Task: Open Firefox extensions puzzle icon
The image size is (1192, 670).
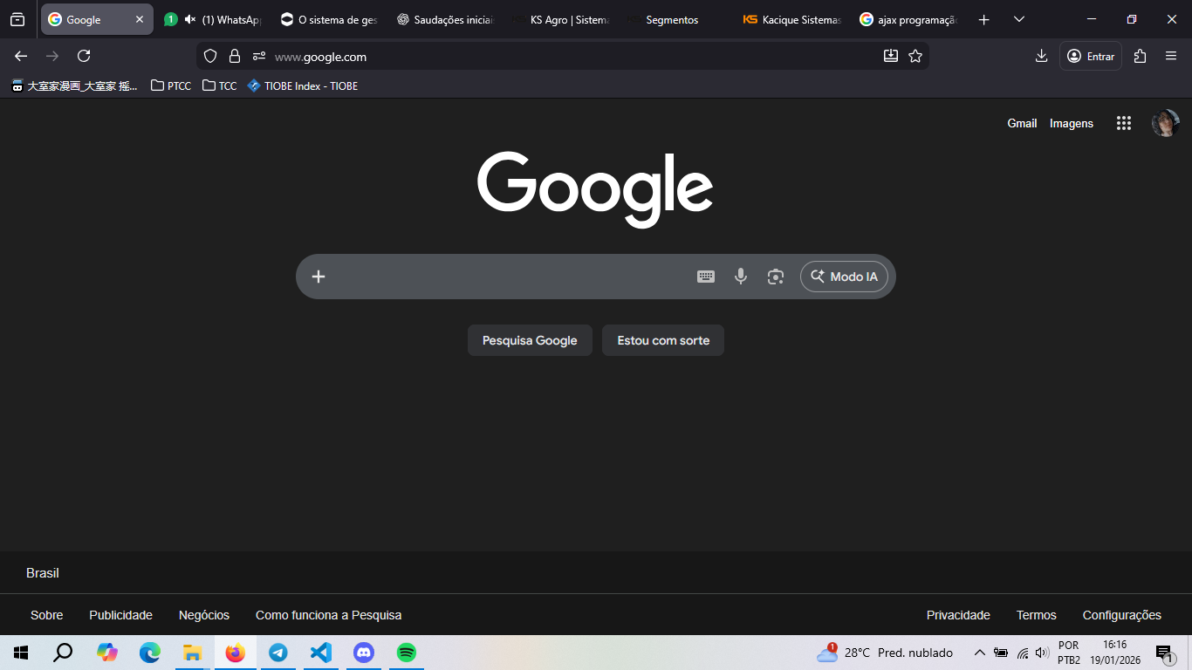Action: pyautogui.click(x=1140, y=56)
